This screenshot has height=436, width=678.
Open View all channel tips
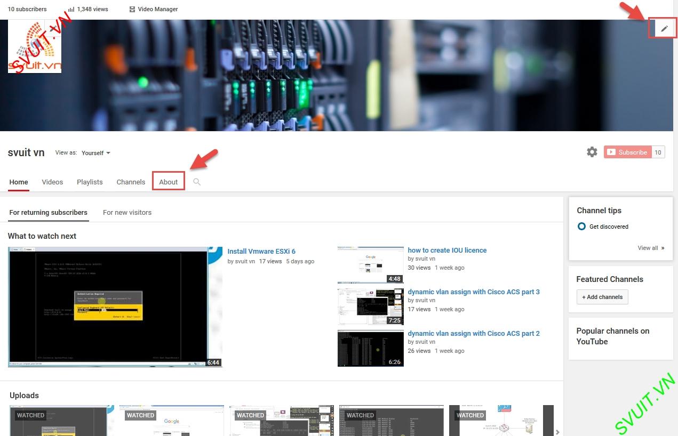651,248
